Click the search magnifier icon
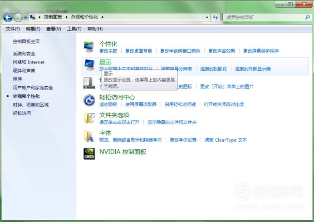314x222 pixels. tap(307, 17)
